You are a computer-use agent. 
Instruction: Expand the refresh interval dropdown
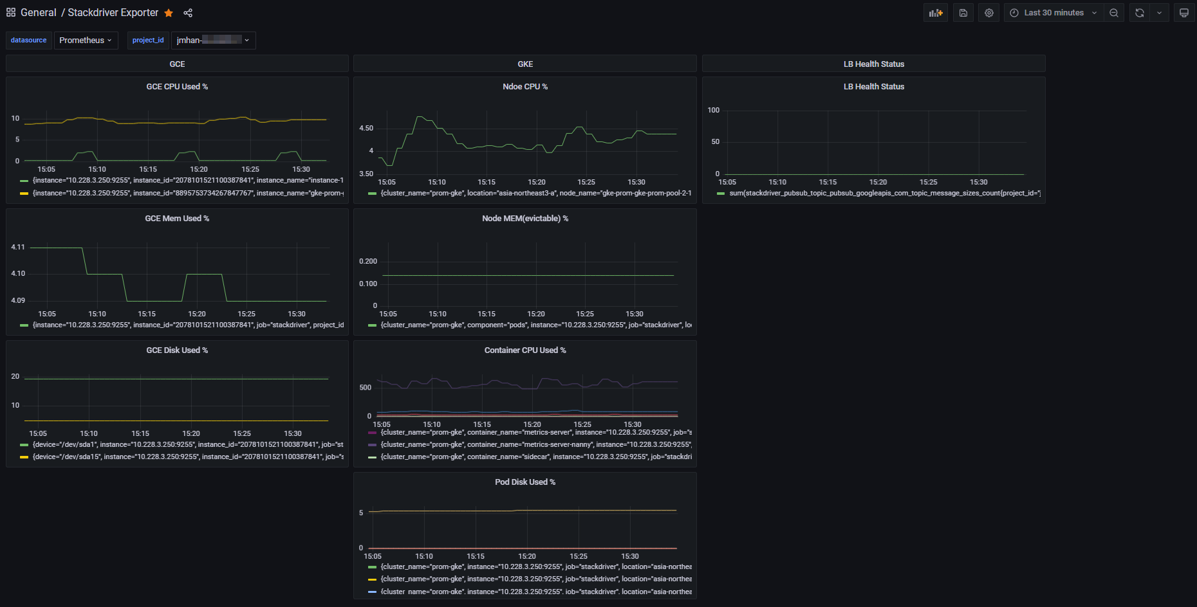pyautogui.click(x=1160, y=13)
